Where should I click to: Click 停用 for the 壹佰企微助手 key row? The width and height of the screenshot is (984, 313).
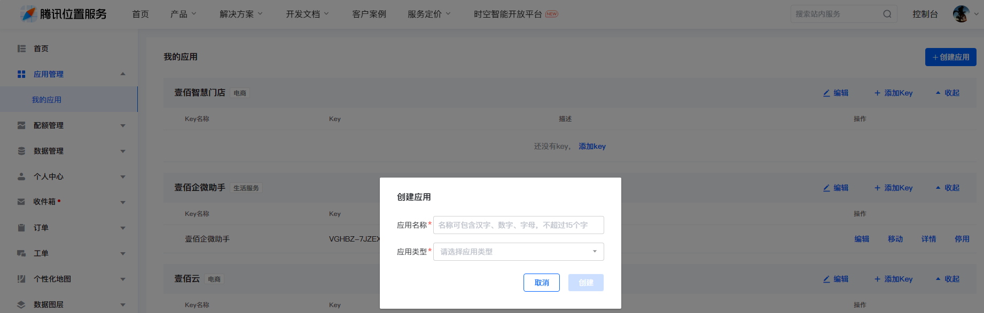point(962,239)
